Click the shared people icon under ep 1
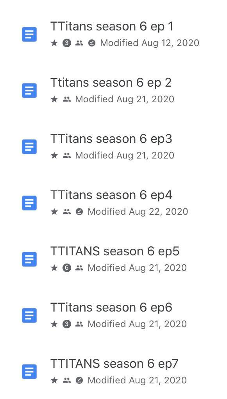Image resolution: width=227 pixels, height=399 pixels. click(79, 43)
